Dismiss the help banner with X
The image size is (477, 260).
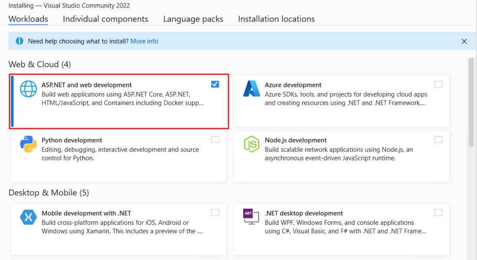coord(464,41)
